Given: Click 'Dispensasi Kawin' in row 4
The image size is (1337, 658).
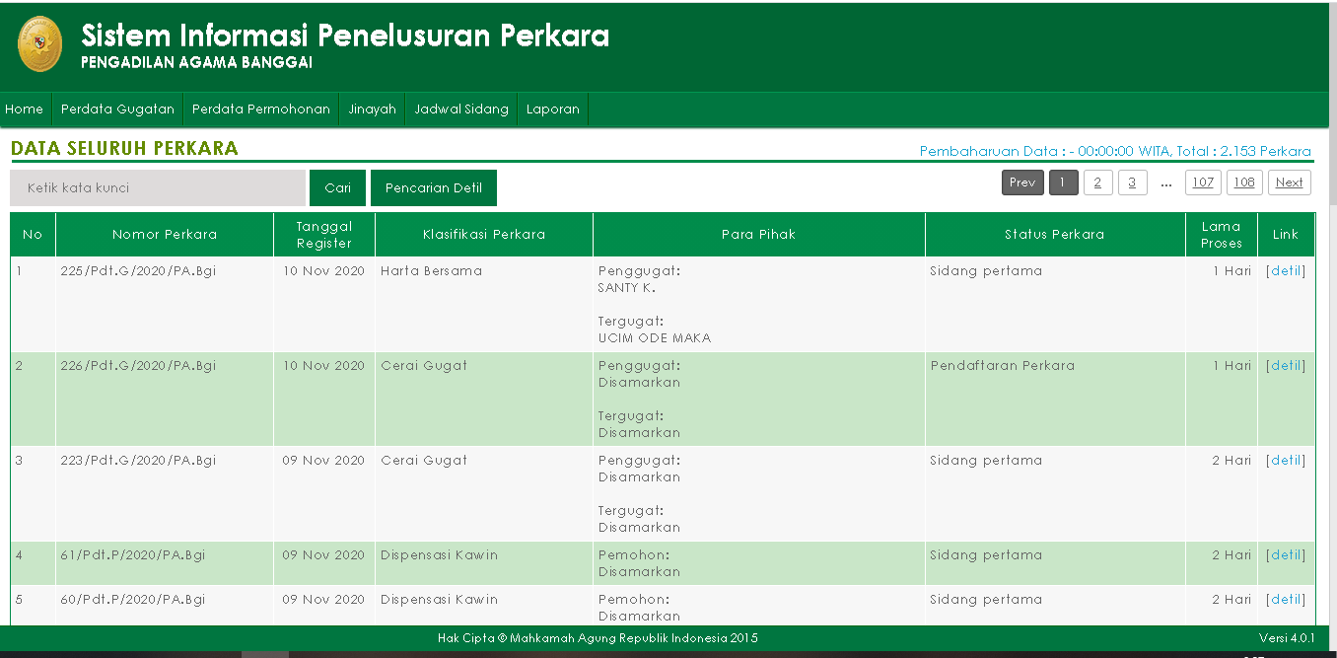Looking at the screenshot, I should click(x=439, y=554).
